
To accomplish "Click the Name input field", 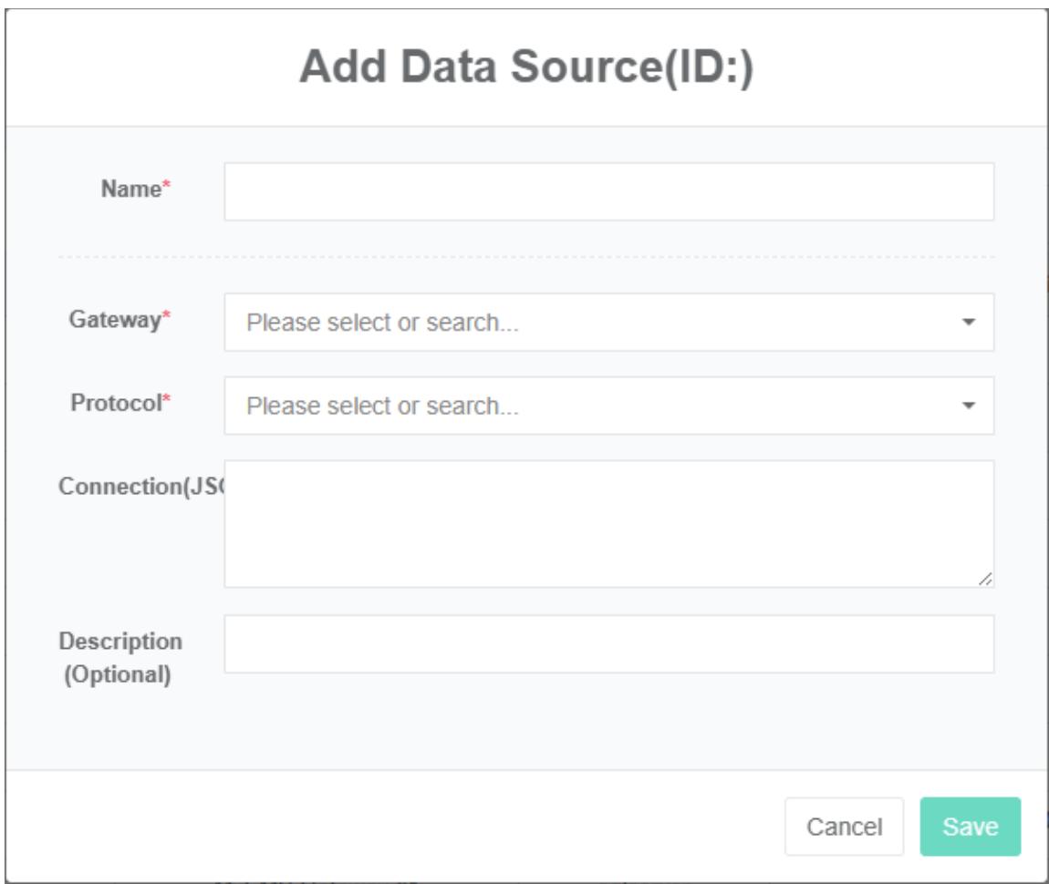I will pos(608,191).
